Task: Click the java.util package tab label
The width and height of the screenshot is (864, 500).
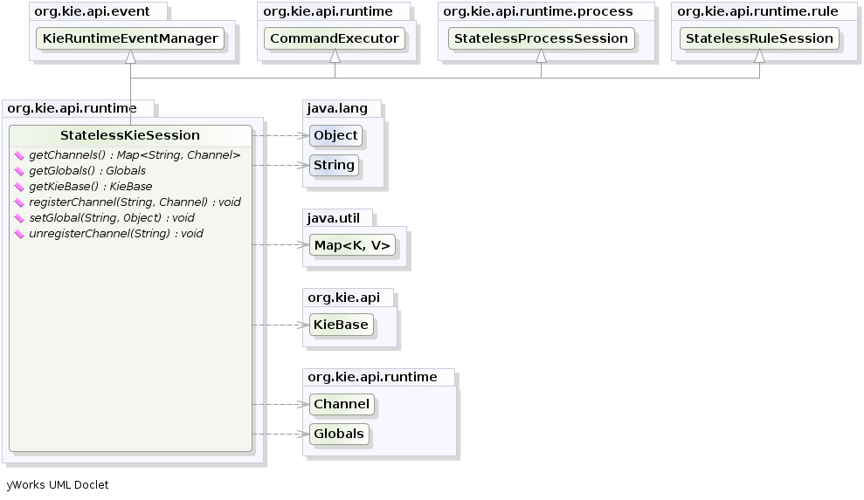Action: click(337, 217)
